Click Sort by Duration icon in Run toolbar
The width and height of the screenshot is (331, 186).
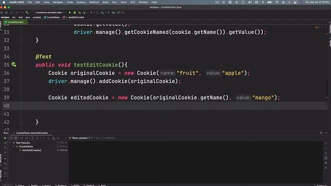click(26, 138)
